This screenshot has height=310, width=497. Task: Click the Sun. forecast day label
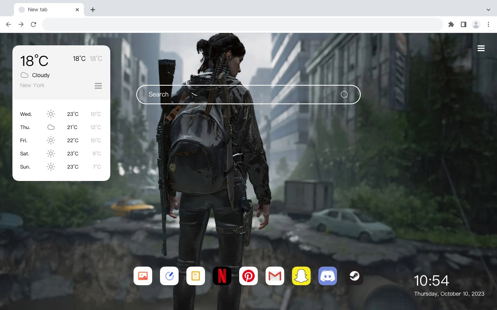(25, 167)
